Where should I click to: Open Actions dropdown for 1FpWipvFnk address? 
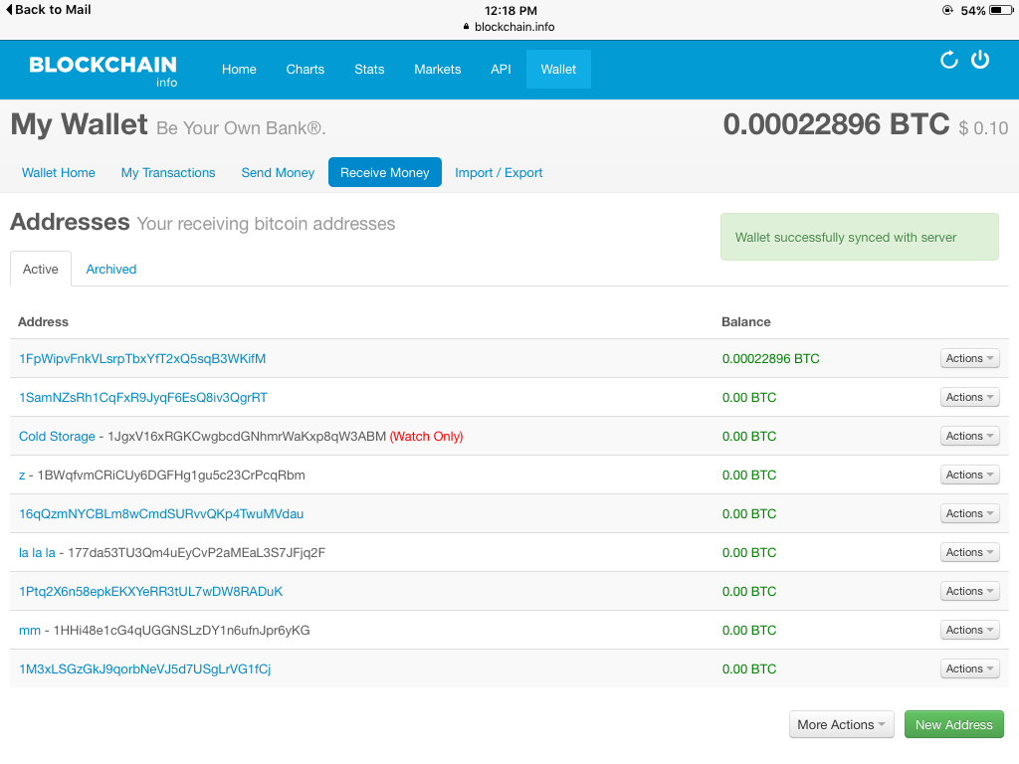[969, 358]
